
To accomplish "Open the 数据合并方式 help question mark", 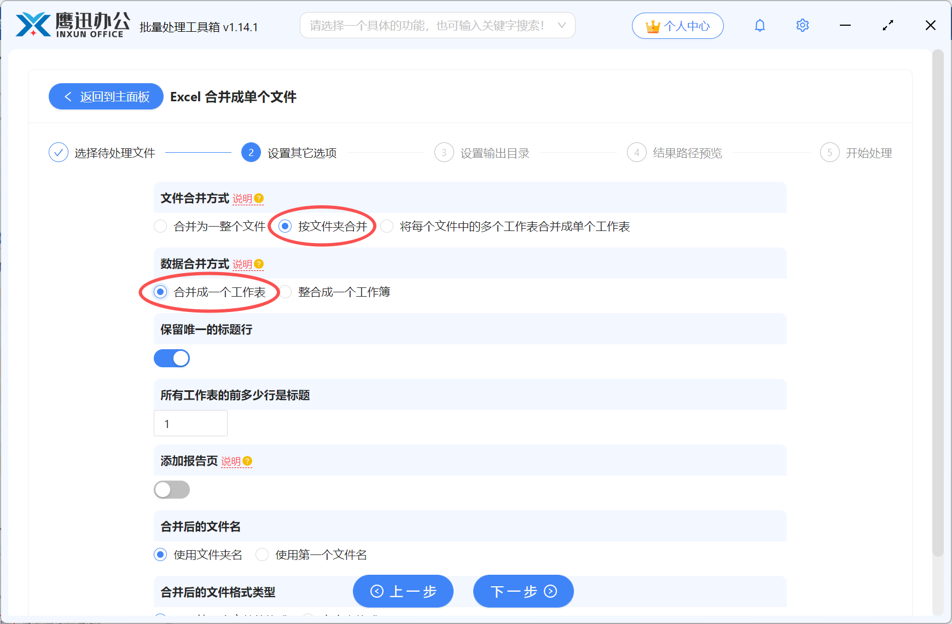I will 259,264.
